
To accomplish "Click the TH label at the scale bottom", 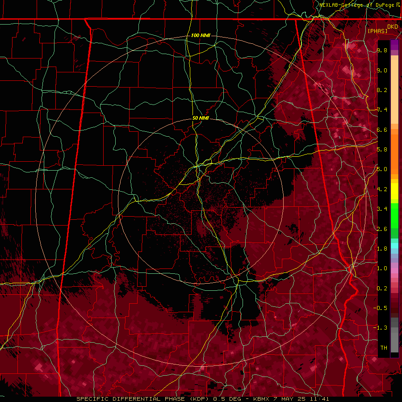I will tap(384, 348).
